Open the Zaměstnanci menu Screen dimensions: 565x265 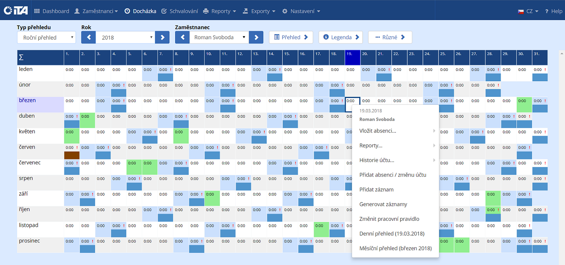click(x=96, y=11)
